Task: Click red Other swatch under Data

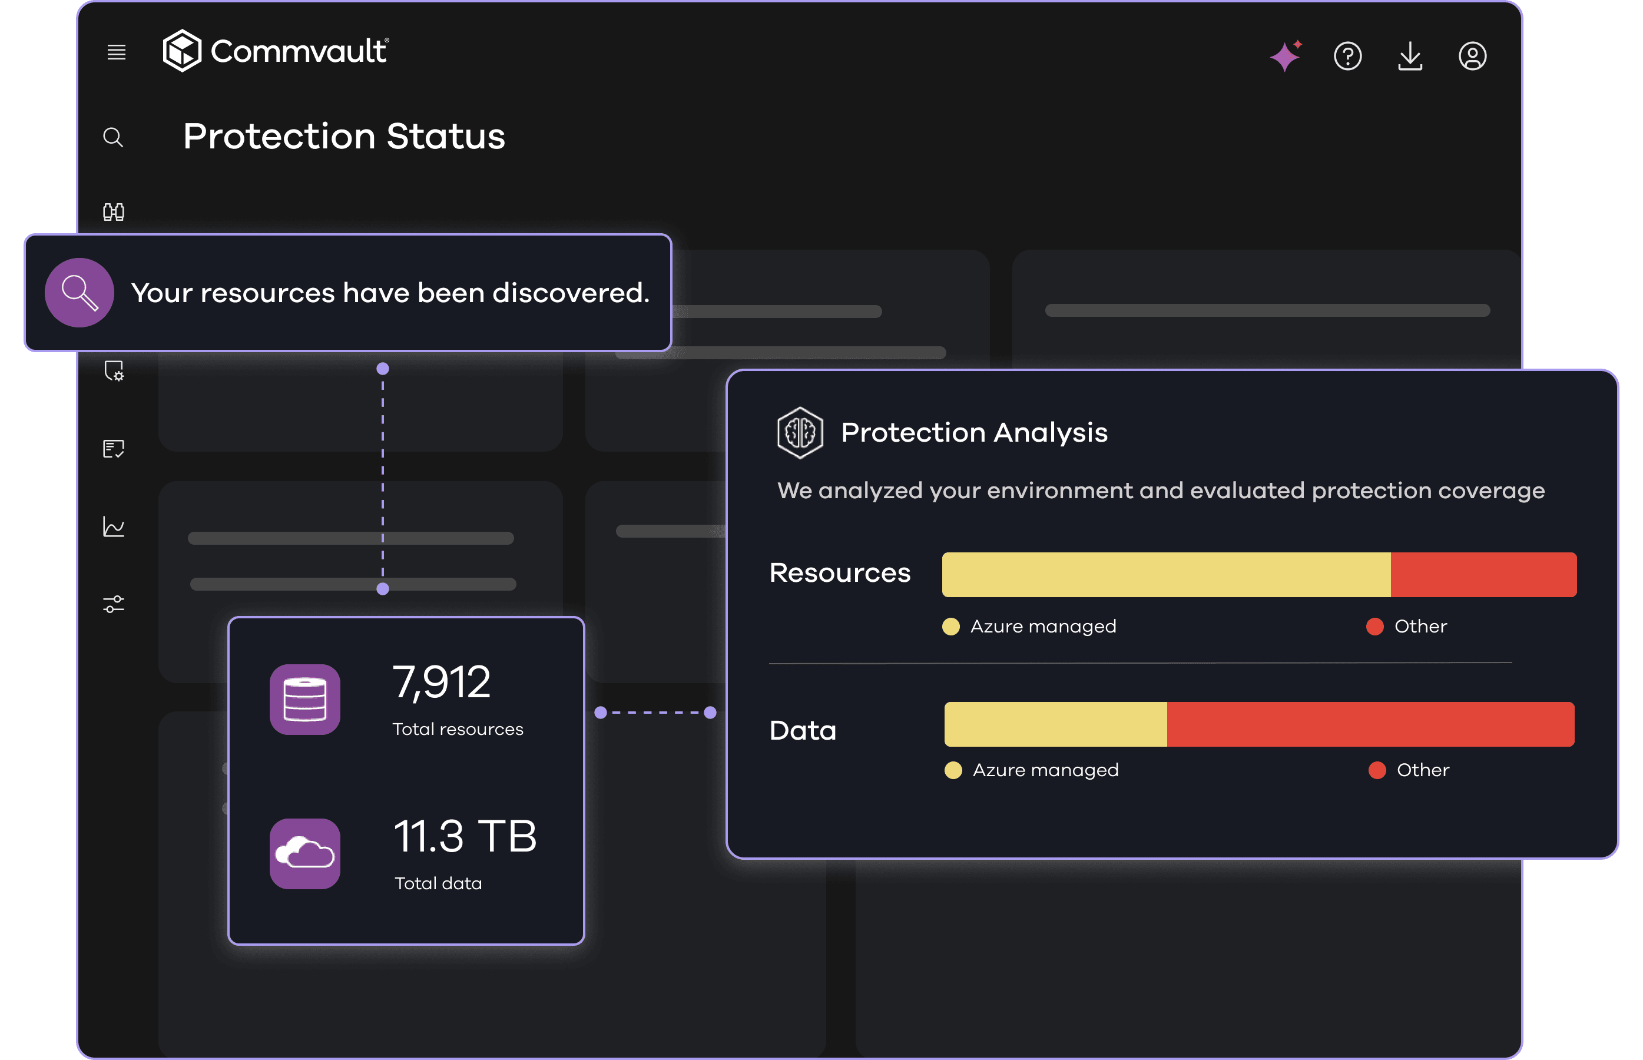Action: 1377,770
